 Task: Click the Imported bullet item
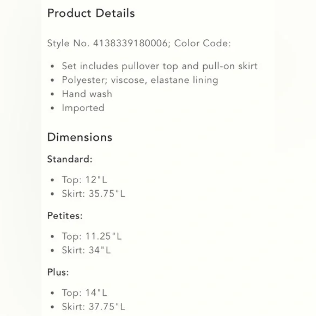83,108
